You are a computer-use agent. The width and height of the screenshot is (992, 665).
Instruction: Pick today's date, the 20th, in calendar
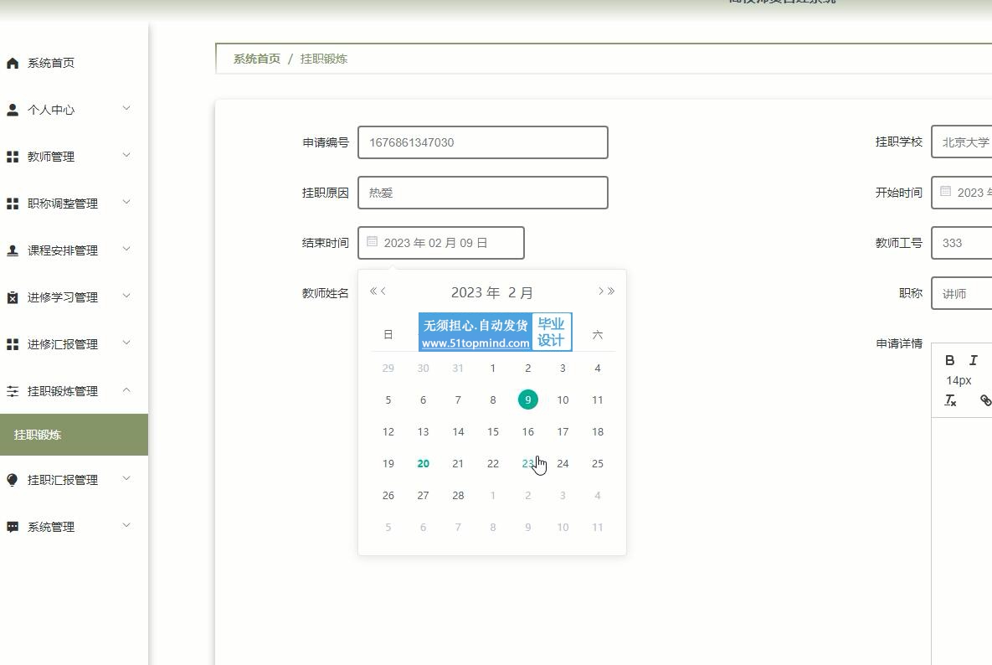click(423, 464)
